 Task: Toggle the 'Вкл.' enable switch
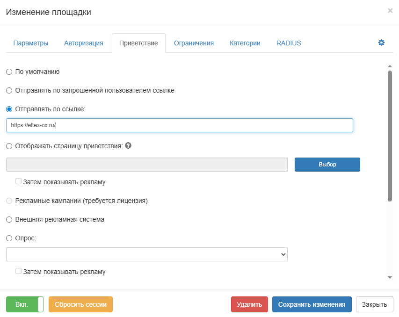pos(25,304)
